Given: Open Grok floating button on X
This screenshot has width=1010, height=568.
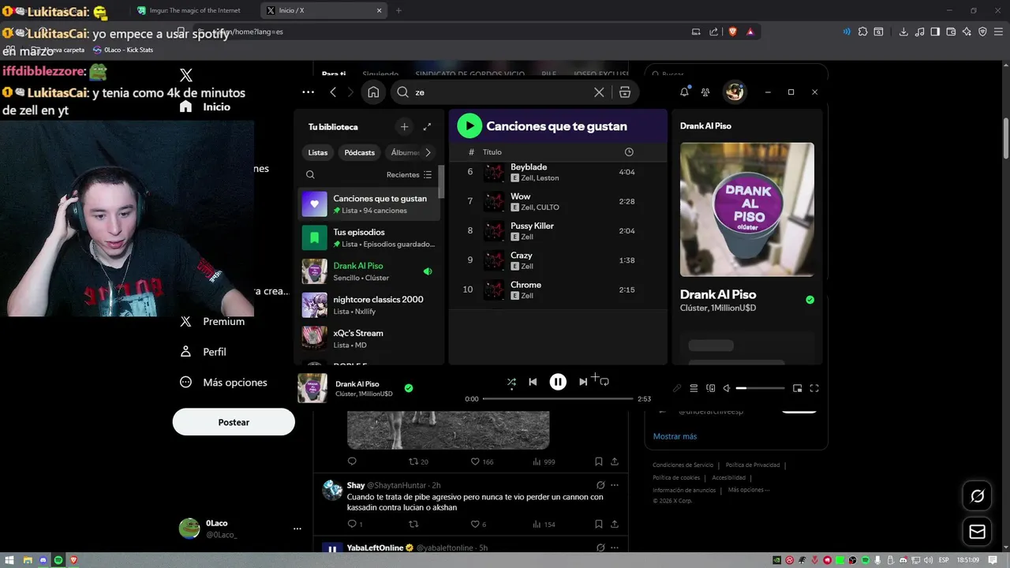Looking at the screenshot, I should [x=977, y=496].
